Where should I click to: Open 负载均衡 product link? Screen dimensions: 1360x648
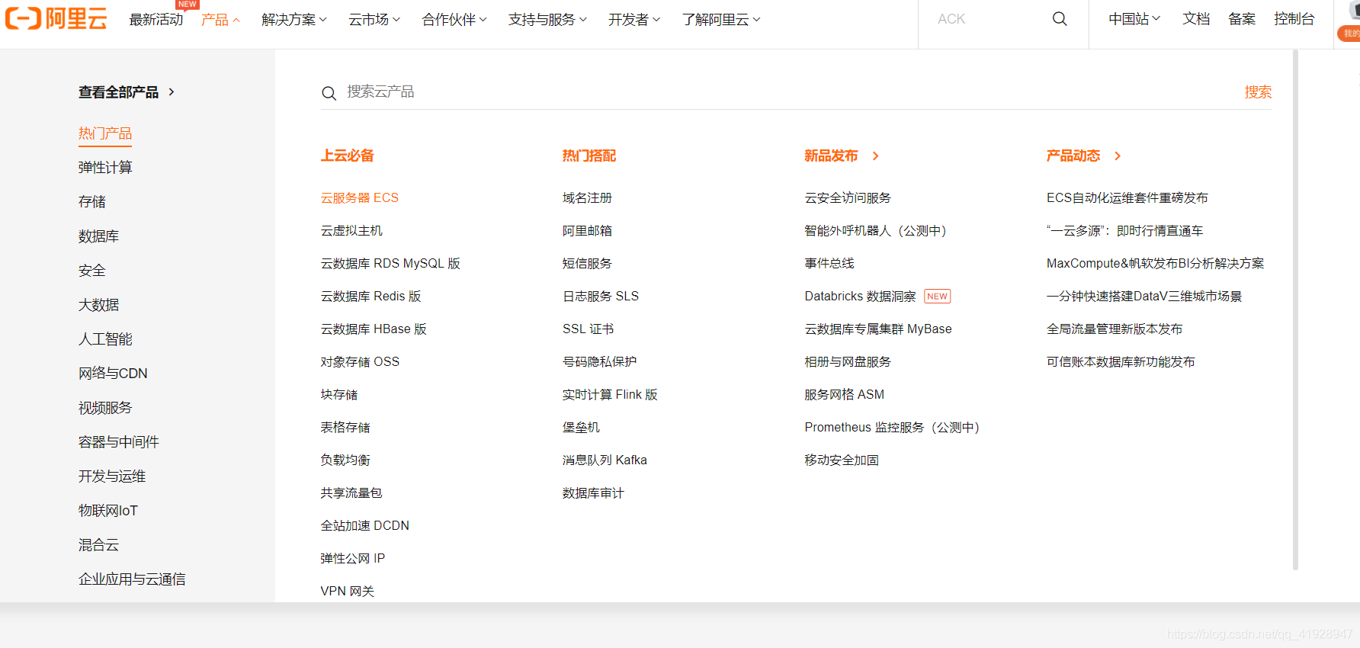[345, 460]
